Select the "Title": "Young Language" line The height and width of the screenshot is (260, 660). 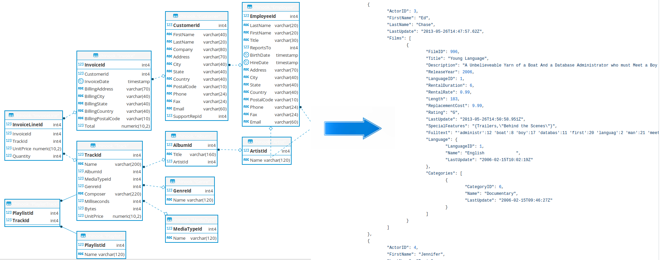tap(457, 58)
